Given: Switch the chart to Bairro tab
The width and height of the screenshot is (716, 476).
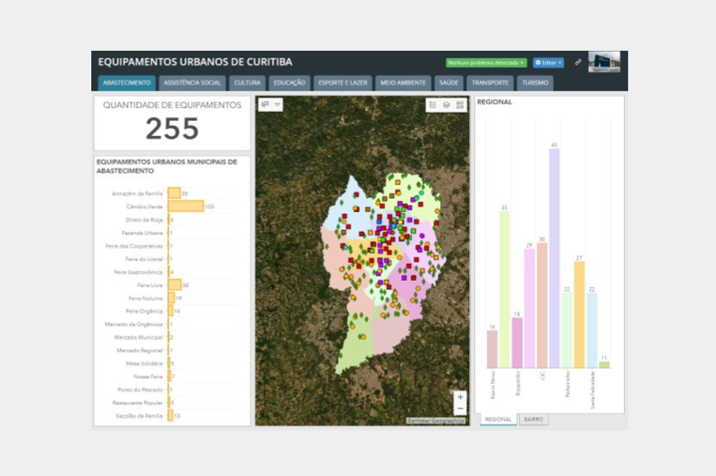Looking at the screenshot, I should 533,419.
